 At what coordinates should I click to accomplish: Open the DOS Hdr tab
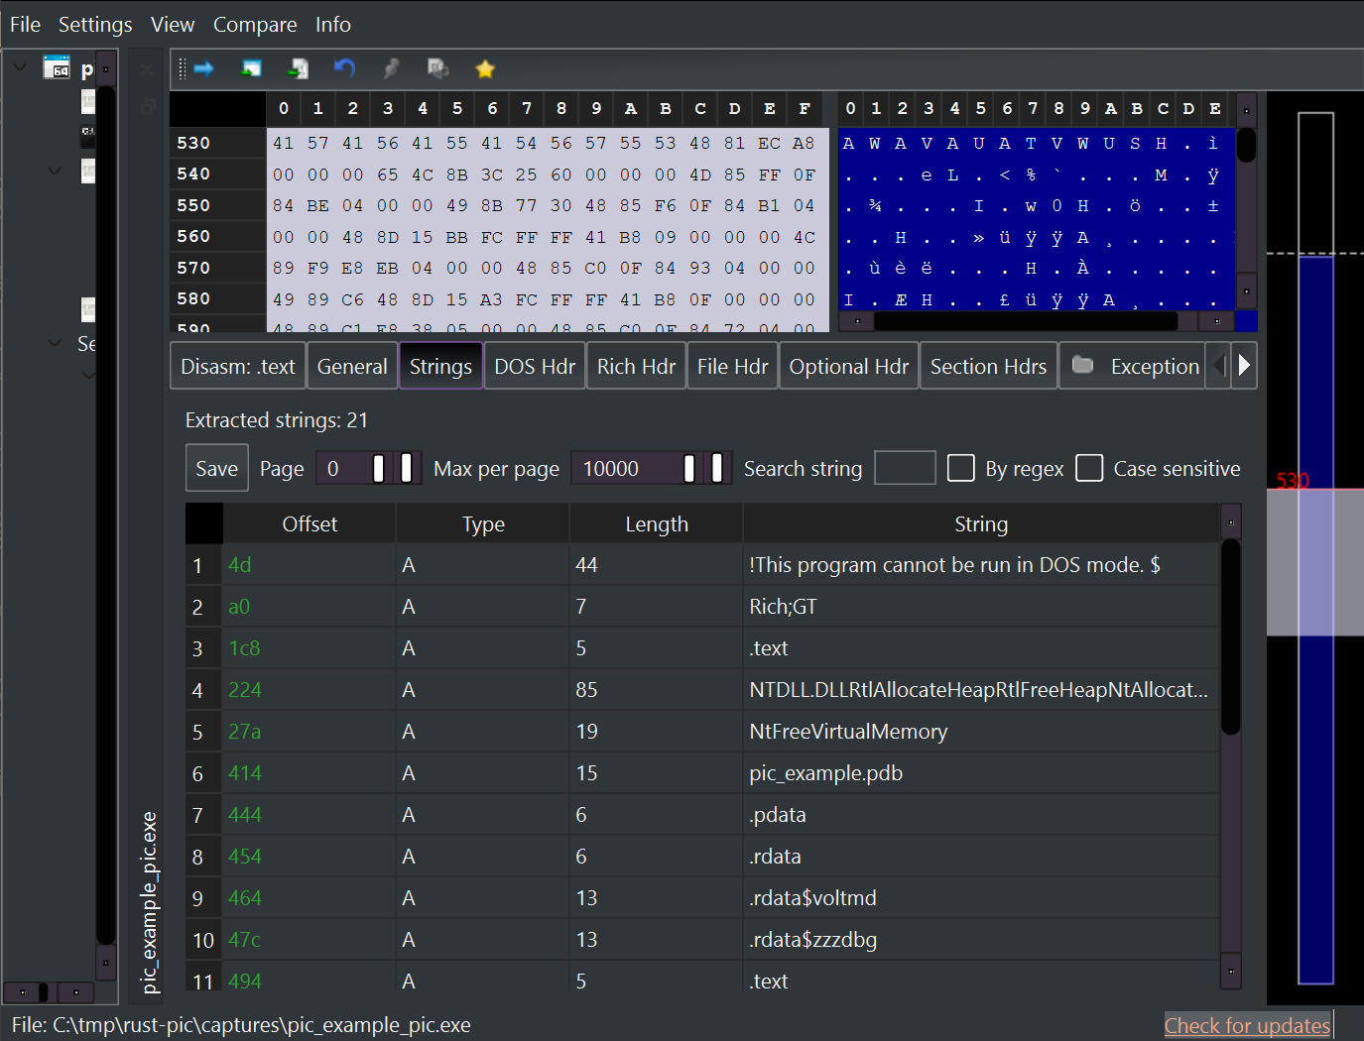(x=535, y=366)
